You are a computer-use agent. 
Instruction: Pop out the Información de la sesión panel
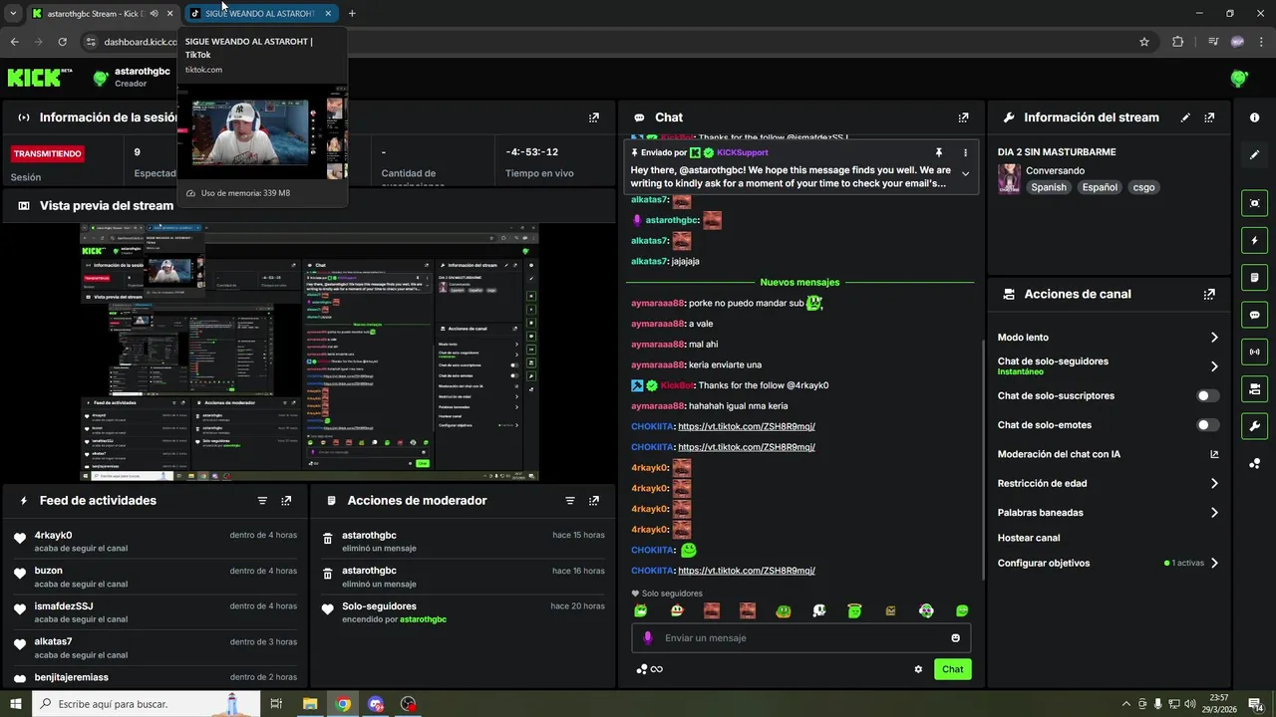click(594, 118)
